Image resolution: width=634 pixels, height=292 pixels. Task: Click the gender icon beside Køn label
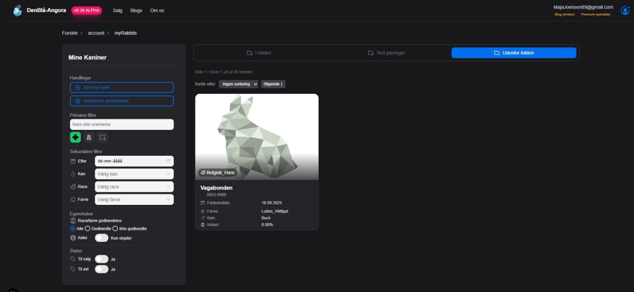click(x=73, y=174)
